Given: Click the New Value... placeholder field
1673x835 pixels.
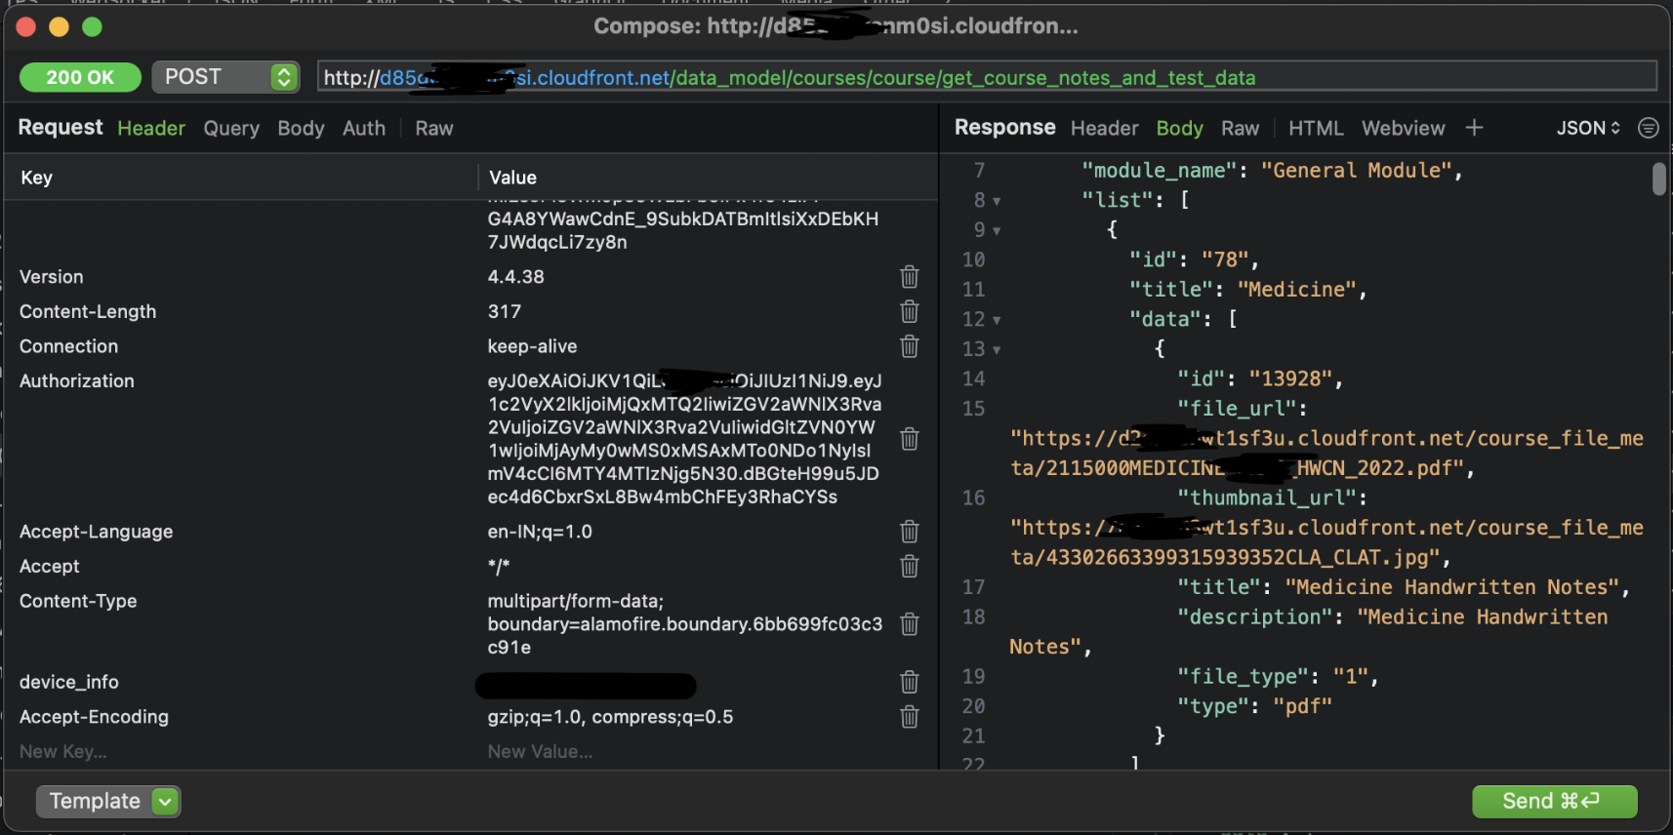Looking at the screenshot, I should click(540, 752).
